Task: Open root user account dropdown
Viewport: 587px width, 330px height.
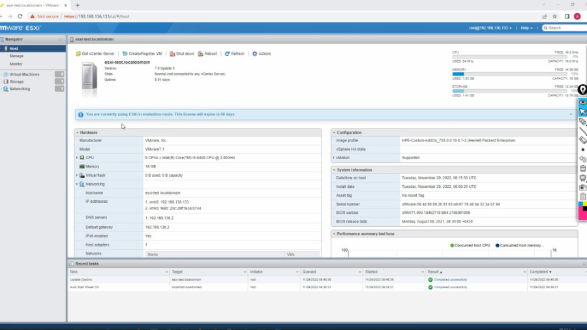Action: (490, 28)
